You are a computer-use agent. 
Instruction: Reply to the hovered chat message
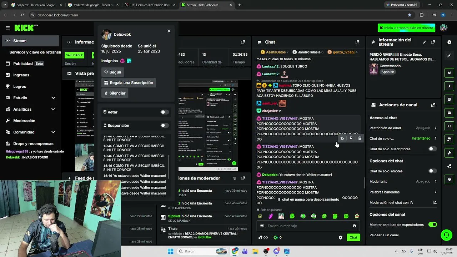342,138
